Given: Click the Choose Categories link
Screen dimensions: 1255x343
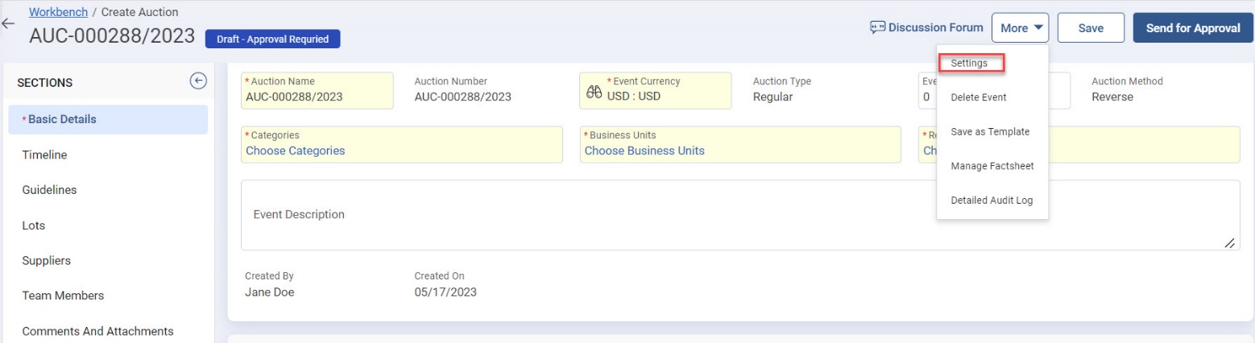Looking at the screenshot, I should pyautogui.click(x=295, y=151).
